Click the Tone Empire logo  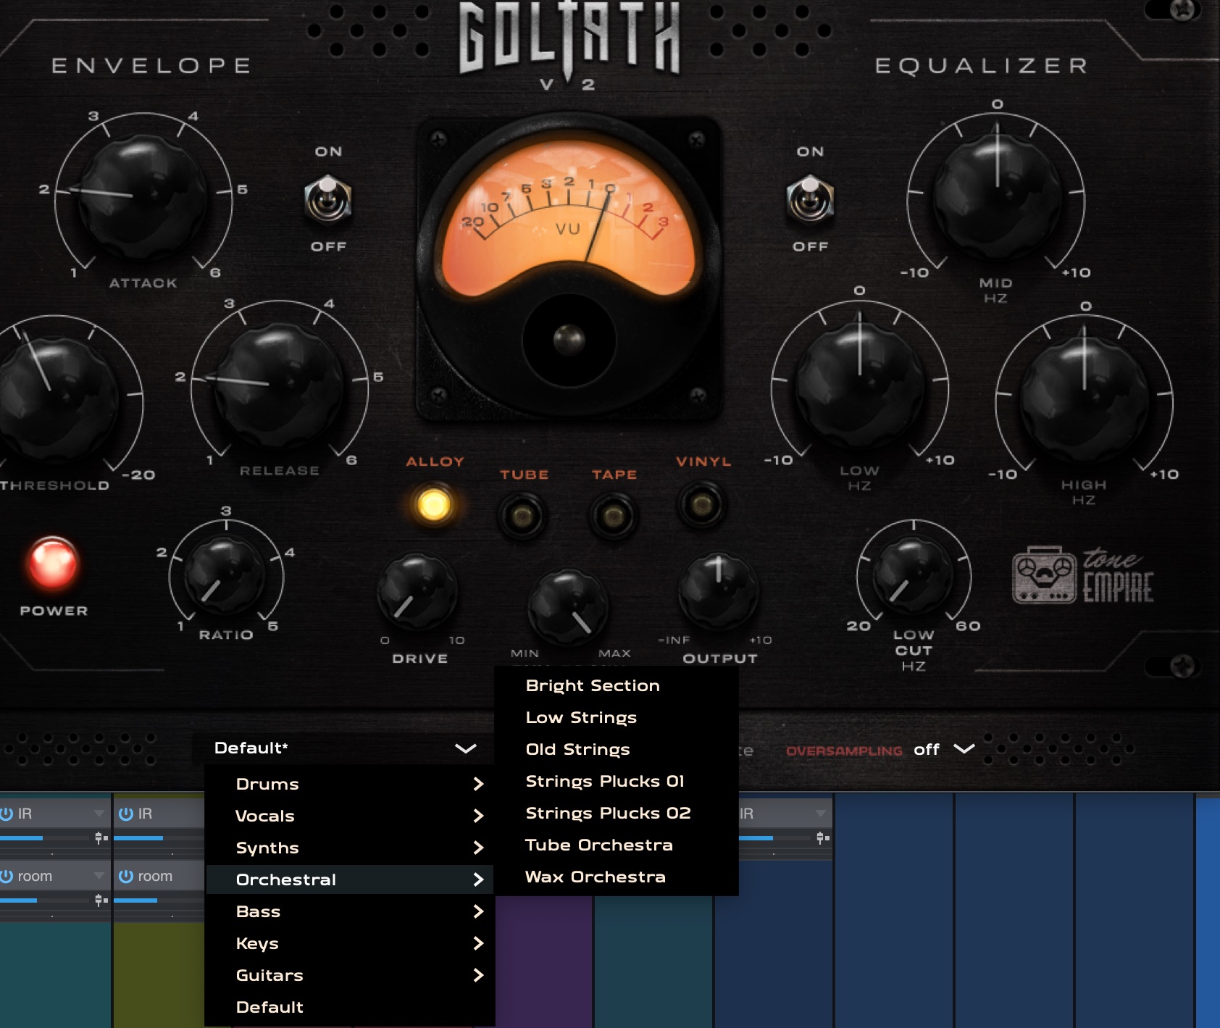pyautogui.click(x=1082, y=577)
